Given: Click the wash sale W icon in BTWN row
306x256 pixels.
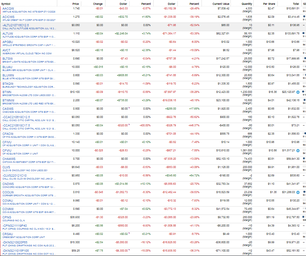Looking at the screenshot, I should click(x=298, y=92).
